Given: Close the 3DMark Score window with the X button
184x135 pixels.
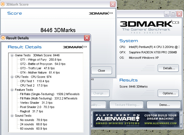Looking at the screenshot, I should 113,4.
